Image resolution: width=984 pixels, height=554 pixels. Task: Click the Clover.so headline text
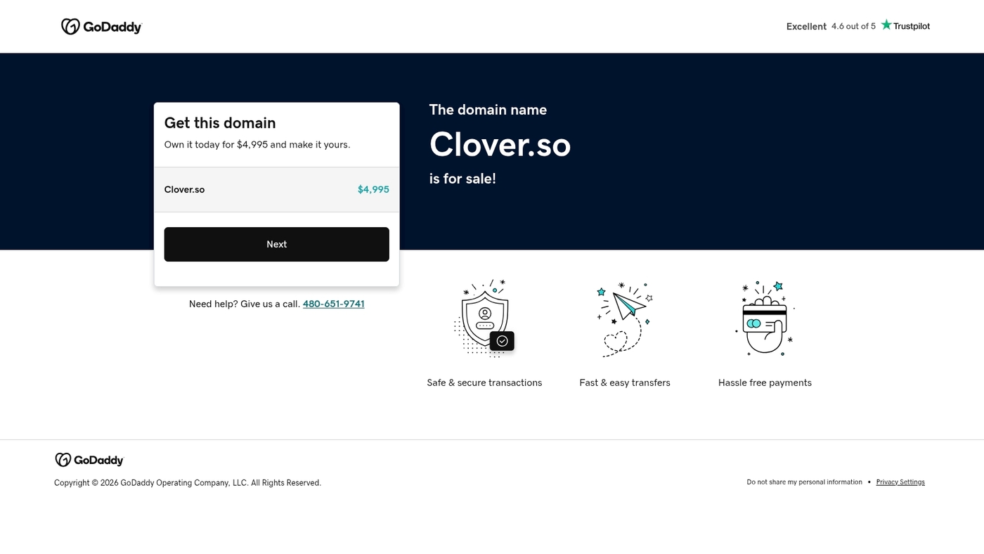(x=500, y=144)
